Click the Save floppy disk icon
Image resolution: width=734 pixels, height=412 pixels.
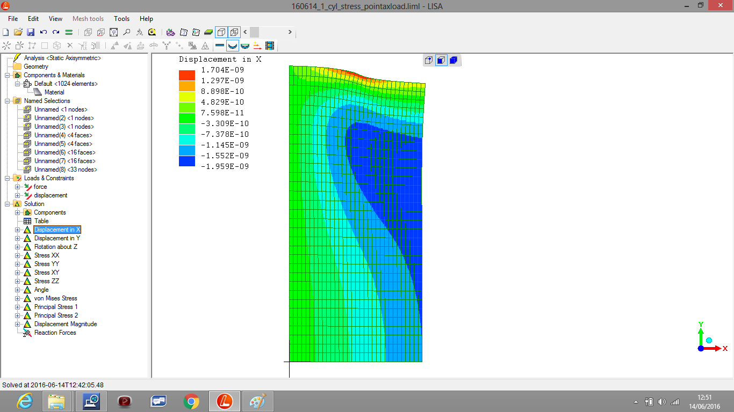31,32
